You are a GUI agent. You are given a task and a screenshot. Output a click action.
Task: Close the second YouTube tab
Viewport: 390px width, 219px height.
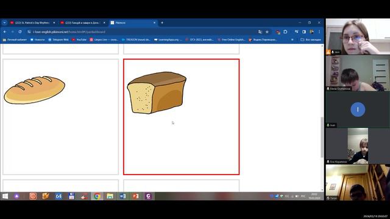click(104, 23)
